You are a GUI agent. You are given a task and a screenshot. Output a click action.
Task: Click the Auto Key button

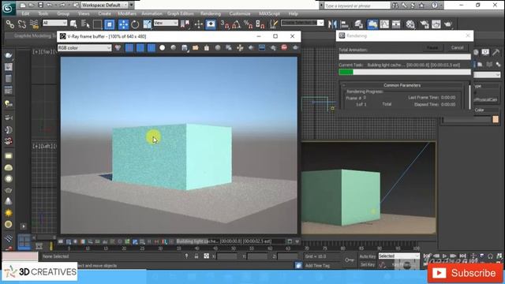tap(368, 256)
